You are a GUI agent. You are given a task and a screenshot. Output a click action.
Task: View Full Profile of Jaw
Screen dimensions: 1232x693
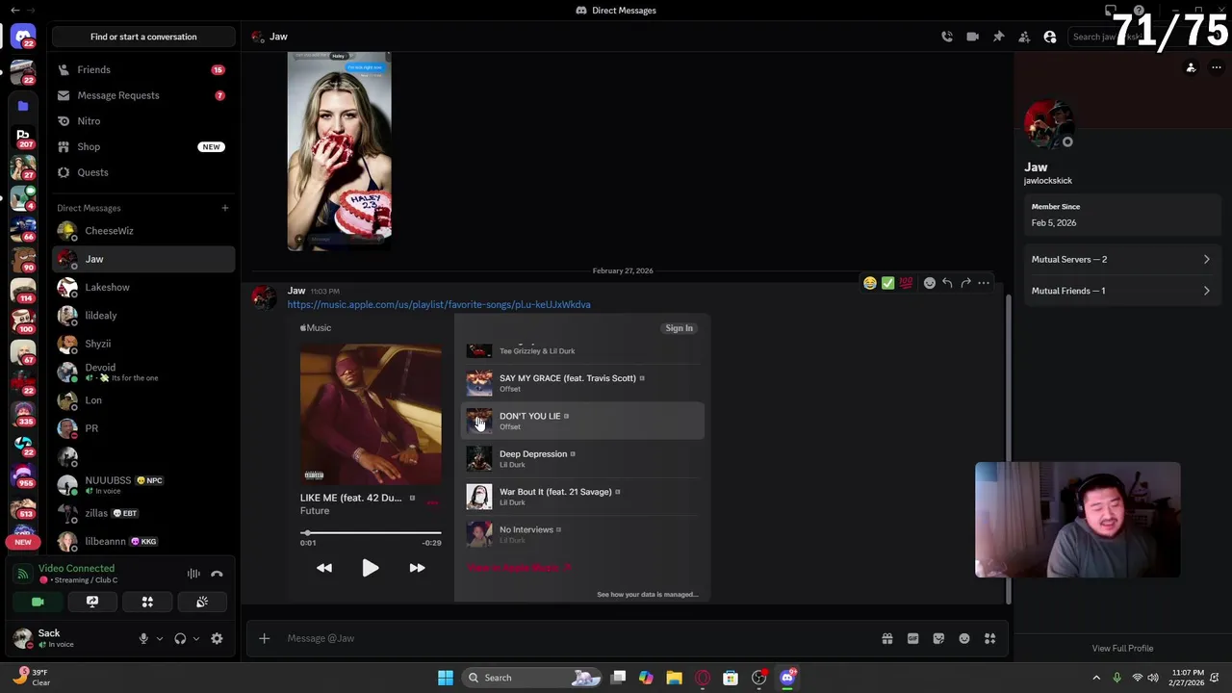tap(1122, 648)
